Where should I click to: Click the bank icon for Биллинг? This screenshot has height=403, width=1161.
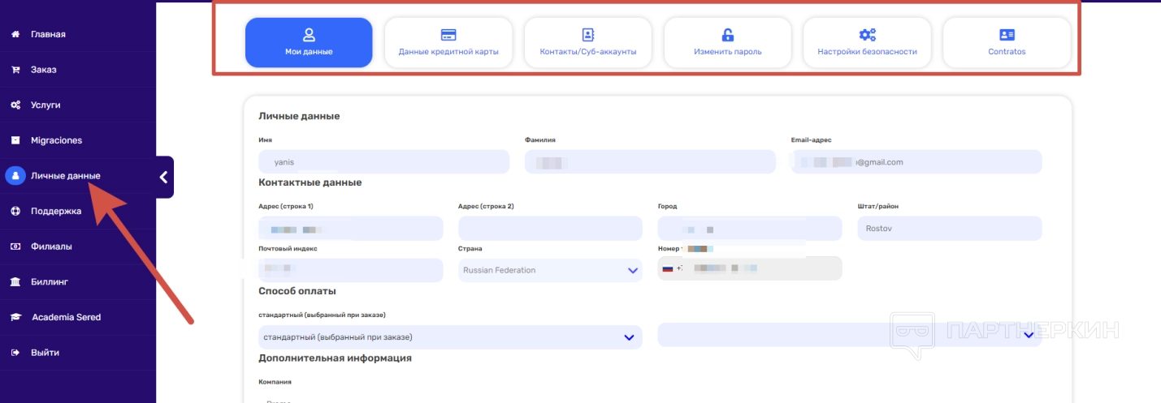tap(15, 282)
